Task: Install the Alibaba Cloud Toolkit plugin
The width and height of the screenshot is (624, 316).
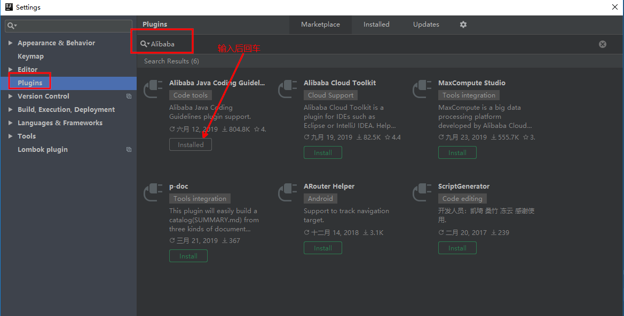Action: click(323, 152)
